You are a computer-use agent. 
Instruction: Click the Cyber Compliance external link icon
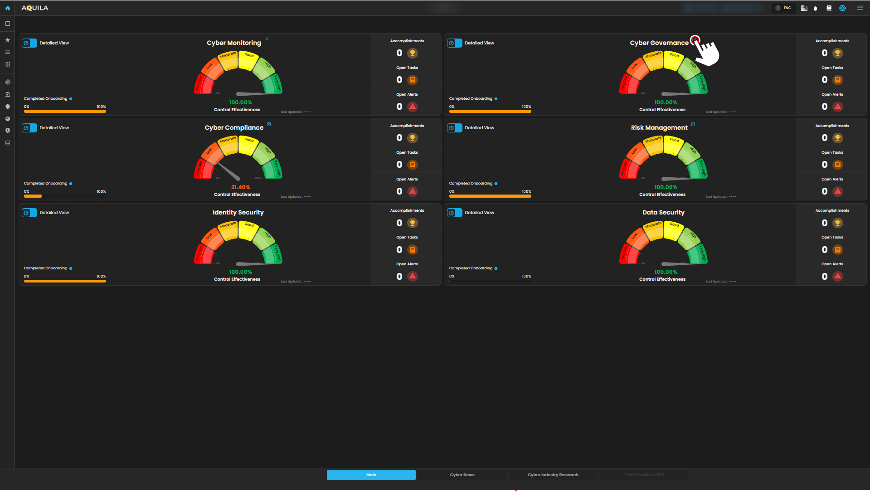point(269,124)
